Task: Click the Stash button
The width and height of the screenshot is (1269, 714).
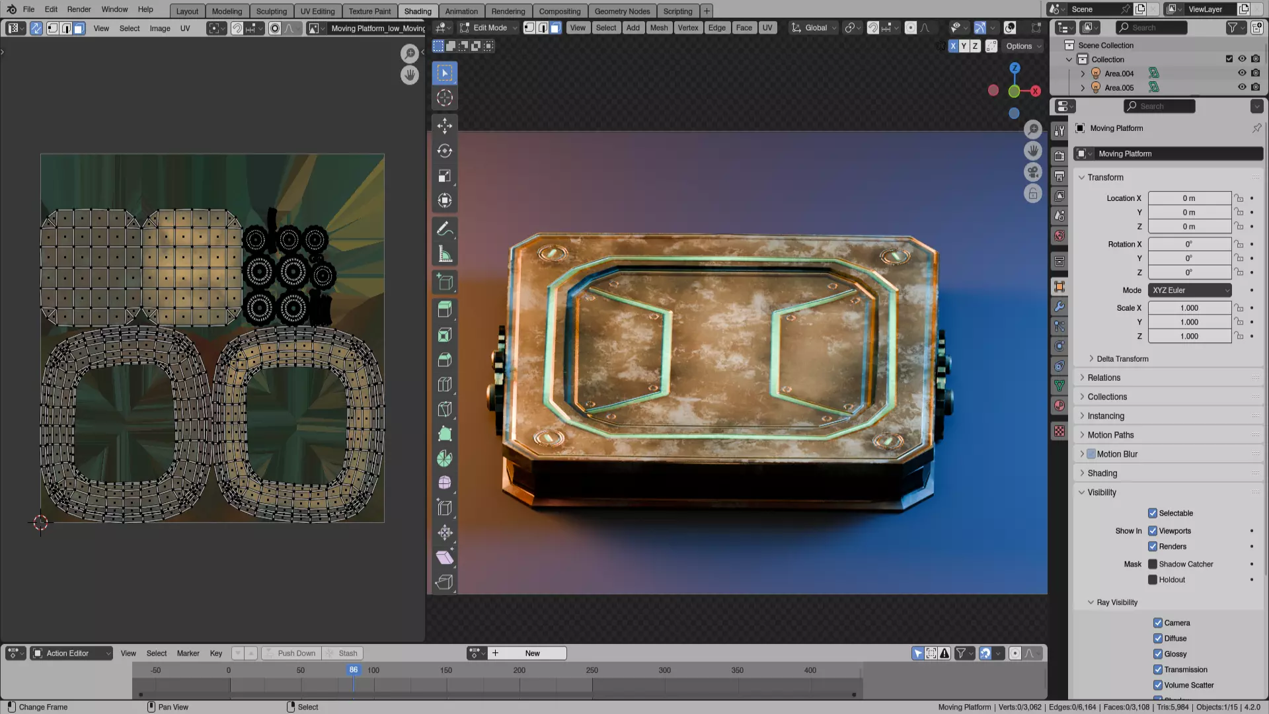Action: tap(342, 653)
